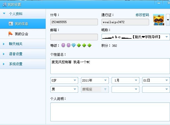Click the 个性签名 label
Screen dimensions: 170x125
point(58,54)
